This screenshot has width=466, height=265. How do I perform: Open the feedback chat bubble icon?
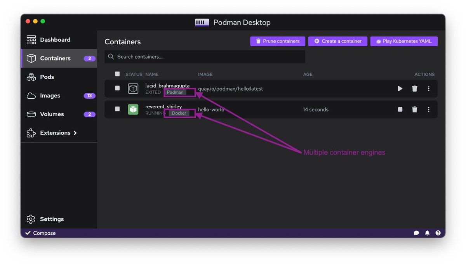[416, 233]
